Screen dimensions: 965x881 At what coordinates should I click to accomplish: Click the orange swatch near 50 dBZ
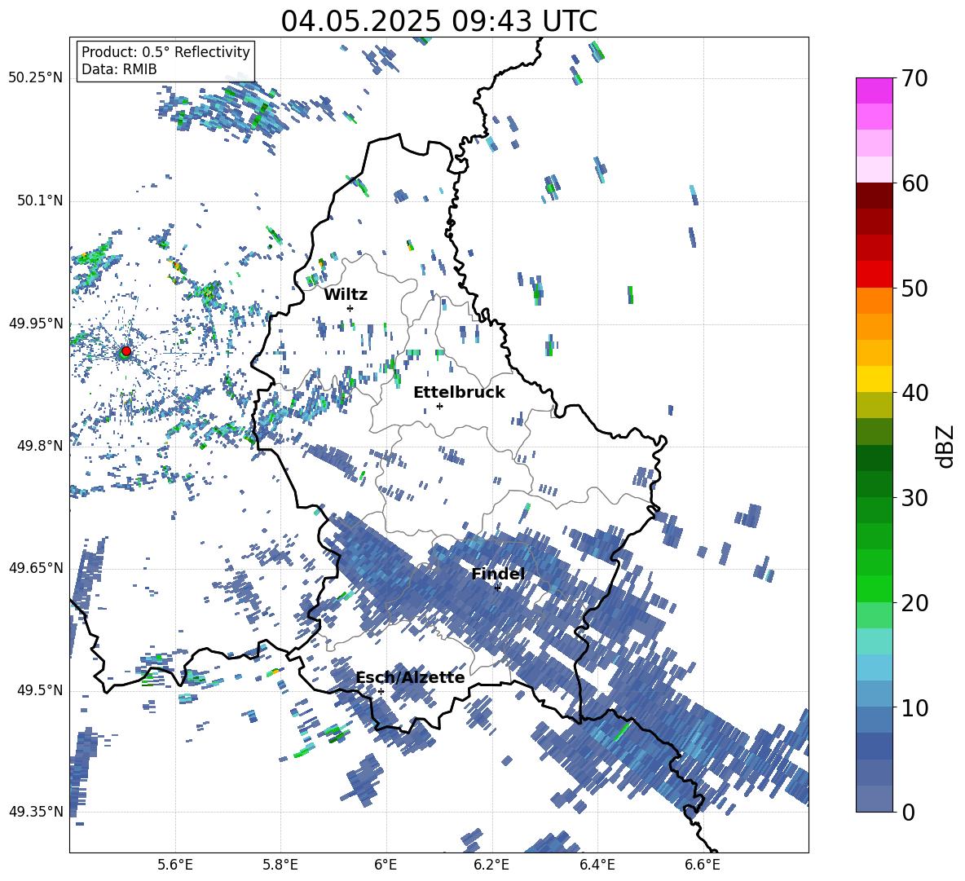tap(874, 300)
